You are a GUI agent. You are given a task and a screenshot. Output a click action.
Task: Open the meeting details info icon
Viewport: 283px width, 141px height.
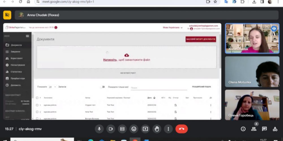[243, 129]
